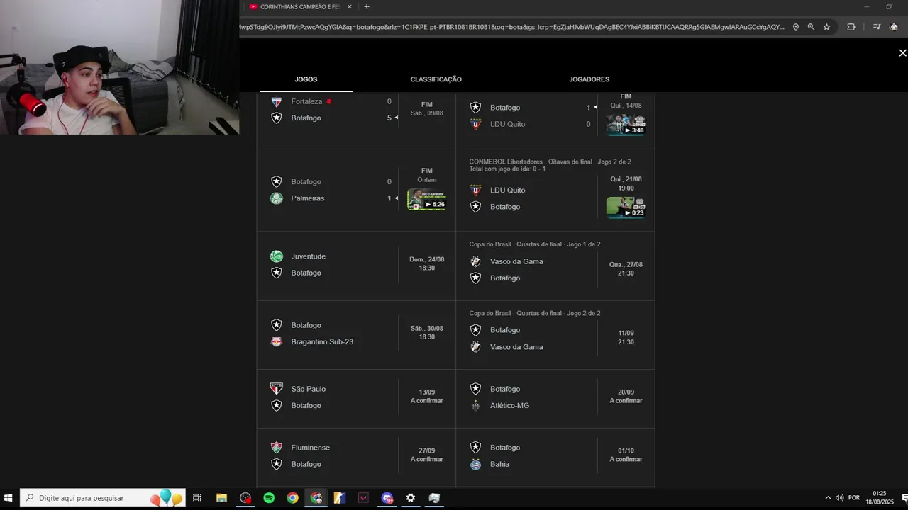Click the taskbar search box
The width and height of the screenshot is (908, 510).
(103, 498)
